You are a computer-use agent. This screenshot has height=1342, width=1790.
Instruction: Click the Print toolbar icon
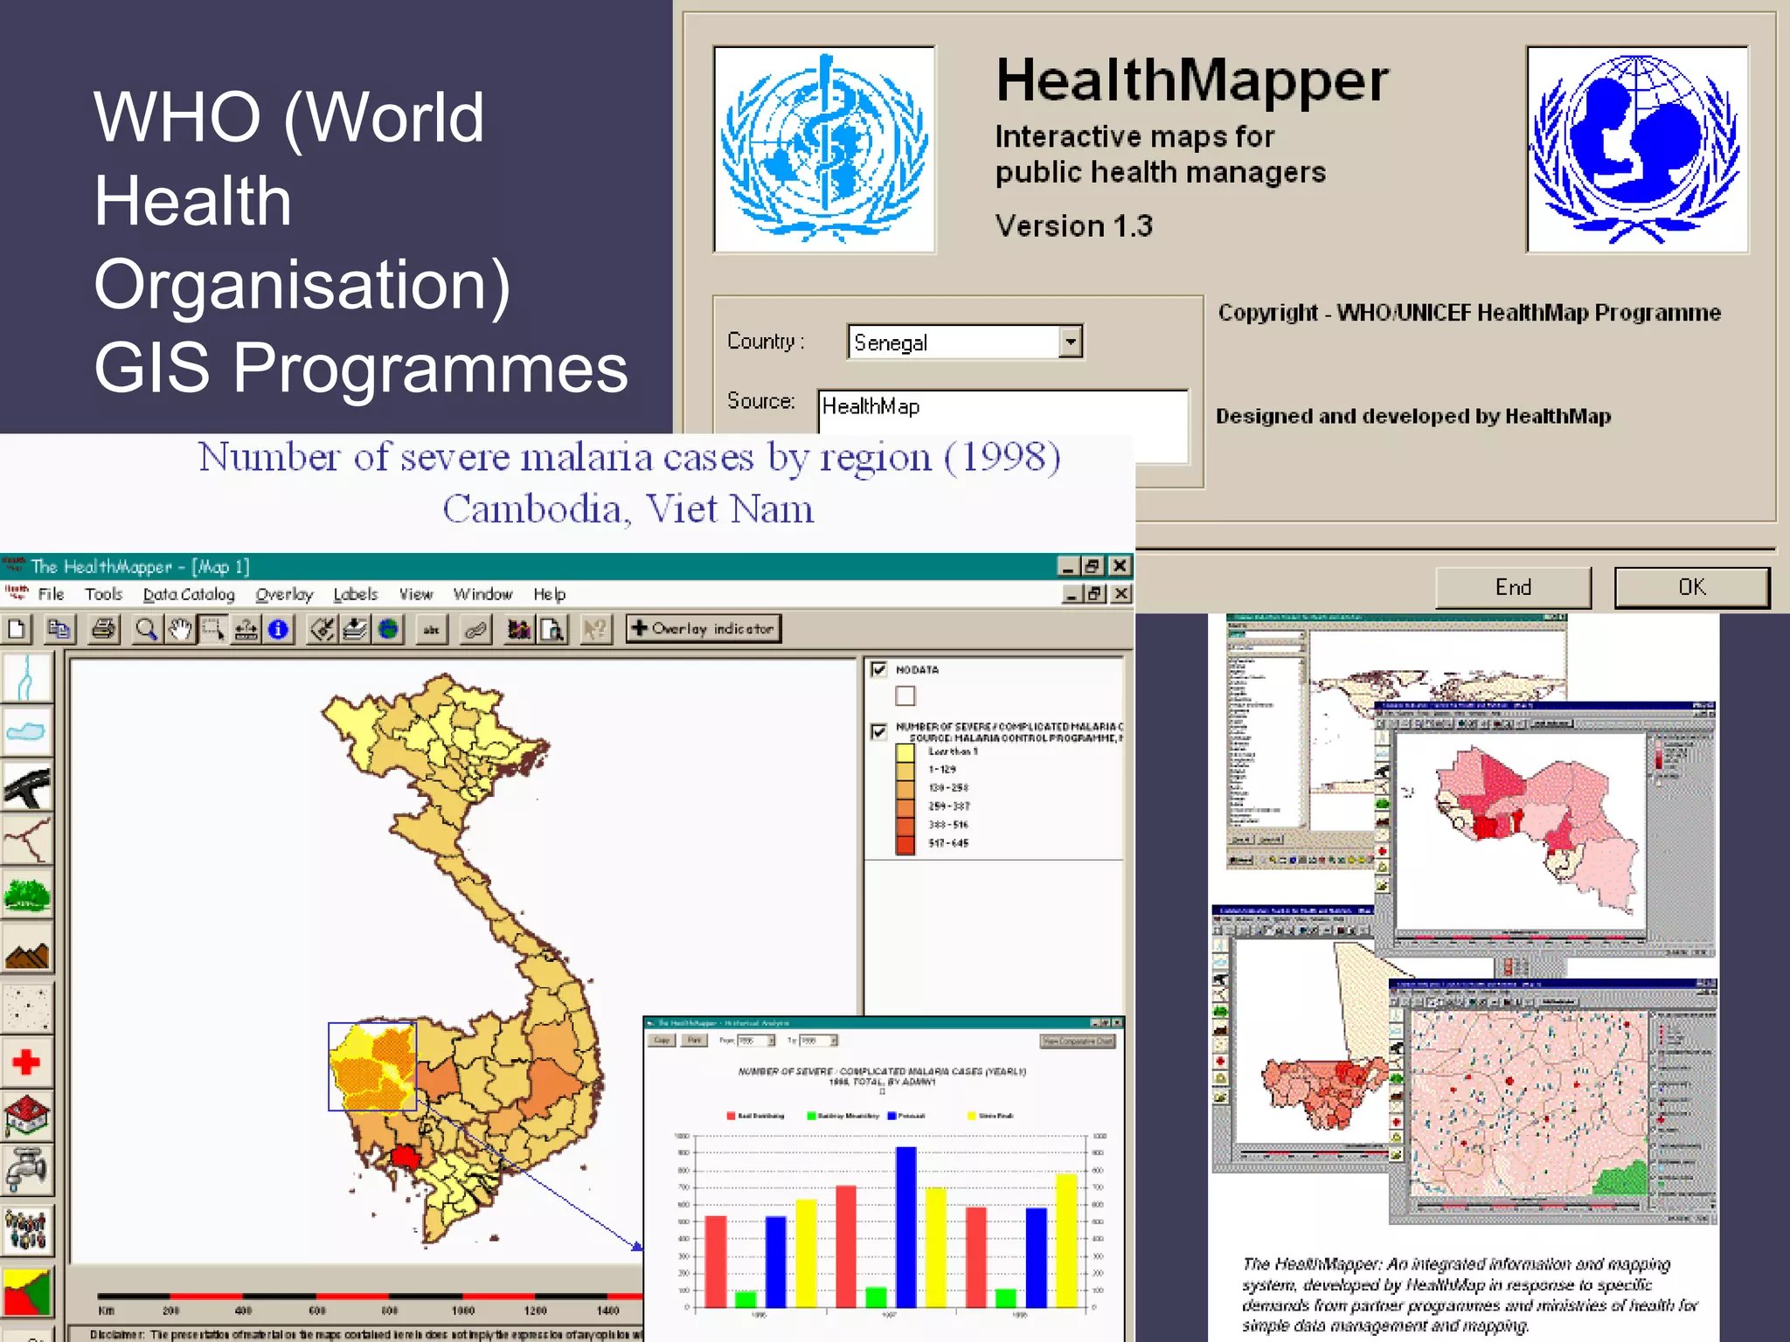(x=104, y=629)
